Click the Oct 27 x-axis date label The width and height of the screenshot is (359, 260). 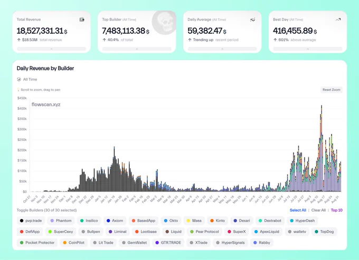click(x=27, y=199)
